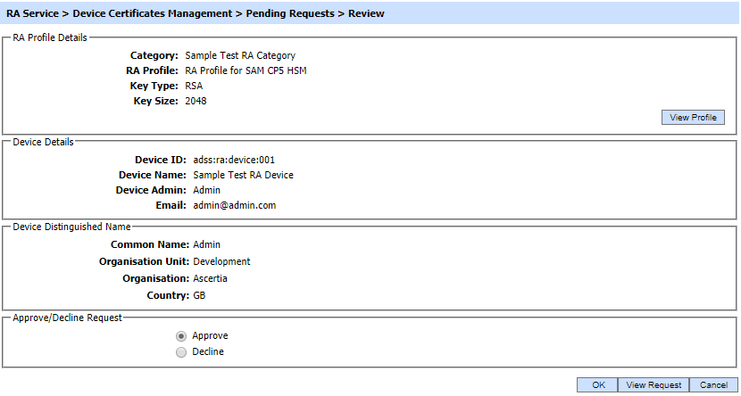741x396 pixels.
Task: Click the View Profile button
Action: [692, 118]
